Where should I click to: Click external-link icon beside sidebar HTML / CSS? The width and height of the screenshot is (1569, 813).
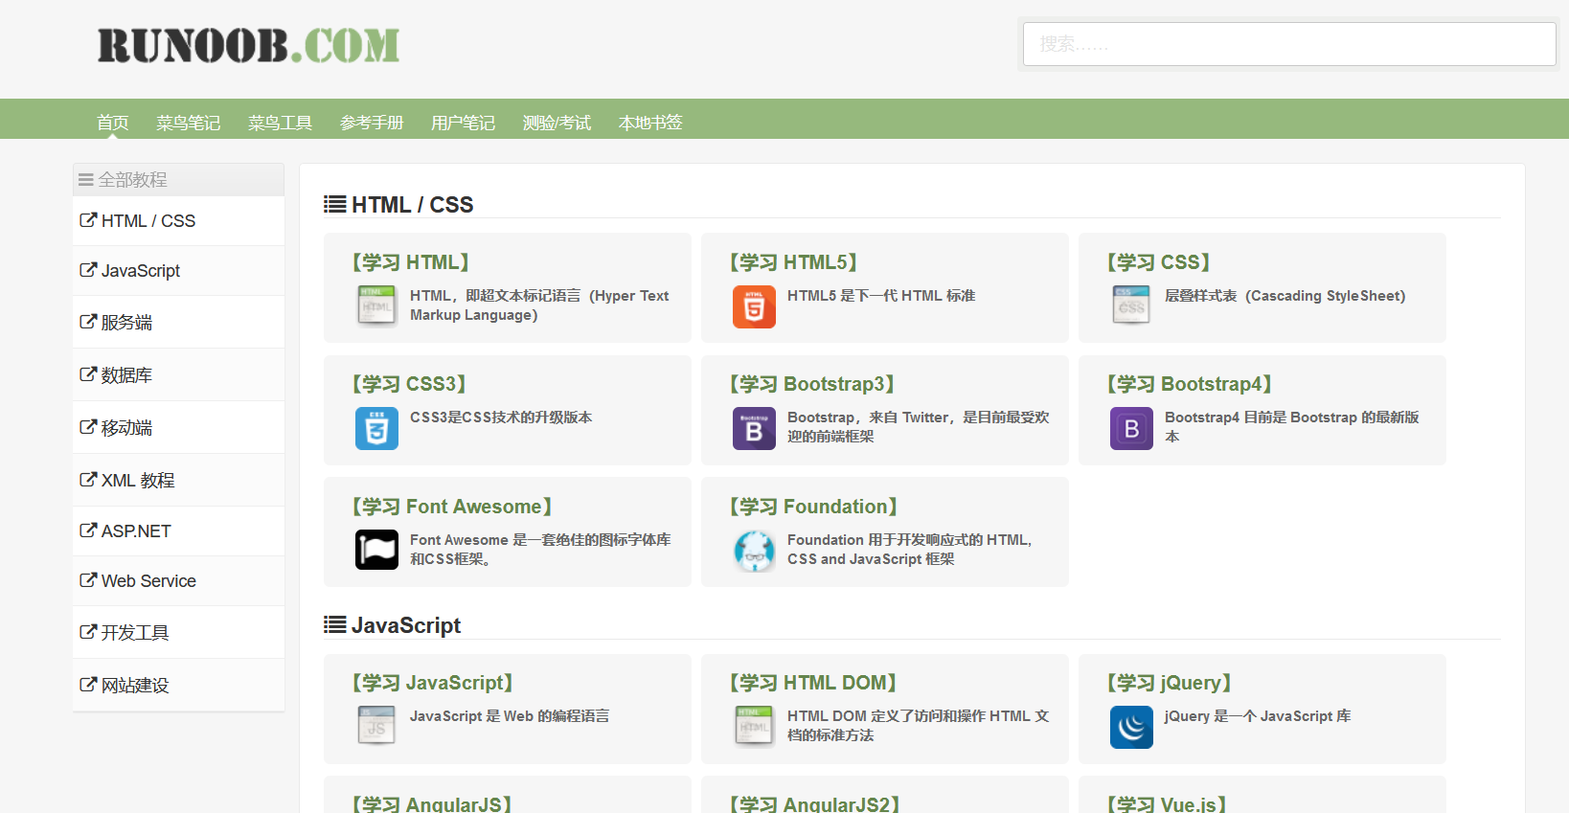coord(88,220)
